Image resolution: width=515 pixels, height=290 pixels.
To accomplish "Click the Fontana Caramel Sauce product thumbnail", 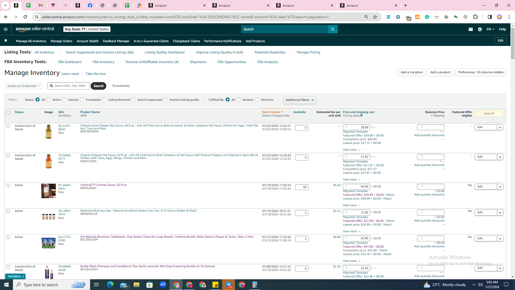I will [x=49, y=191].
